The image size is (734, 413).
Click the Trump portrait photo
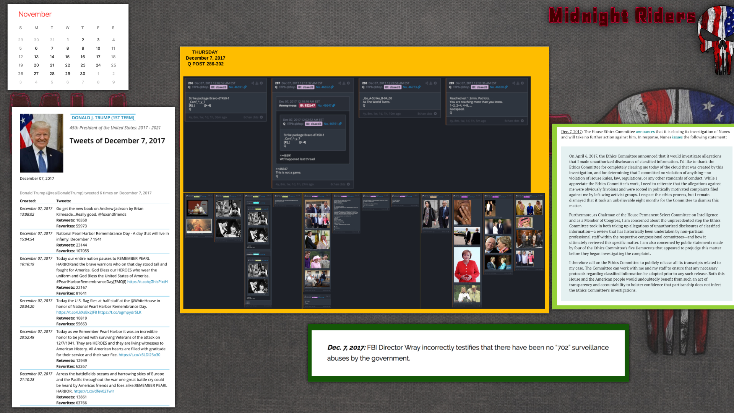41,143
